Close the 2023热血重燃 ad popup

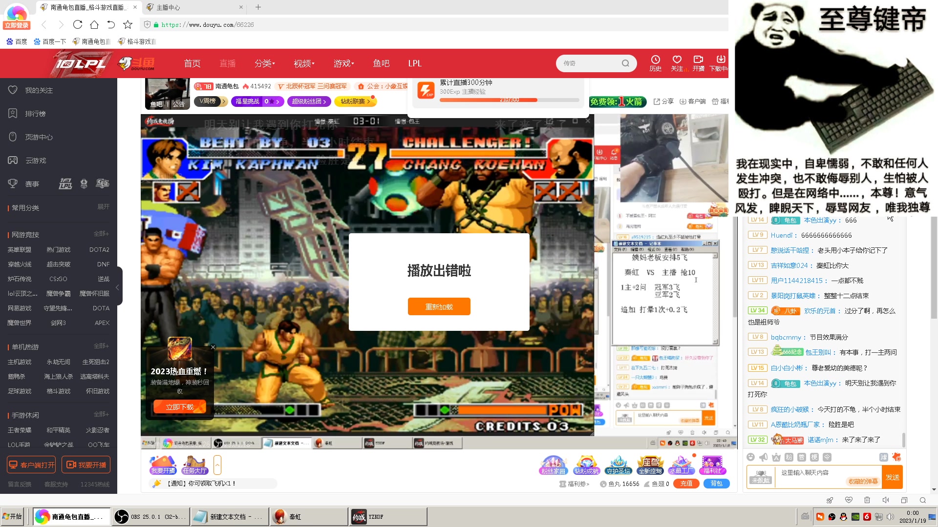point(213,347)
